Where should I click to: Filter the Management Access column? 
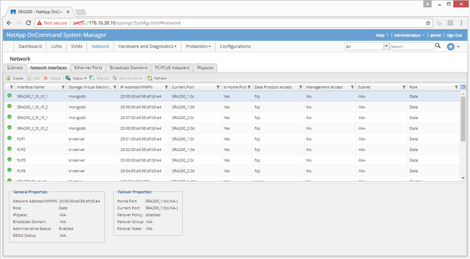click(x=353, y=87)
